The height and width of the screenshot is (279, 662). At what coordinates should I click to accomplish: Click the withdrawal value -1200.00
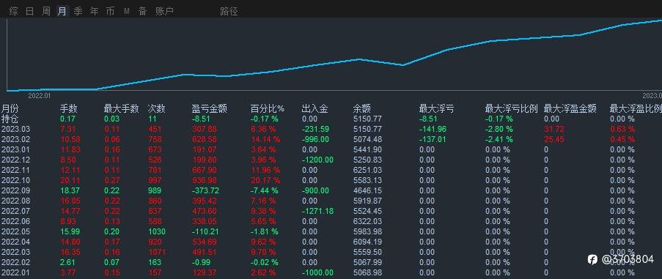318,160
